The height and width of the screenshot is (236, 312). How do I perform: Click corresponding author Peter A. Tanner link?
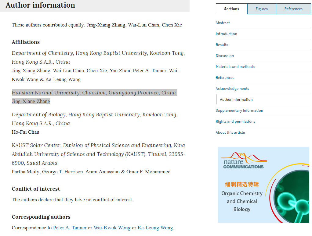pos(70,228)
